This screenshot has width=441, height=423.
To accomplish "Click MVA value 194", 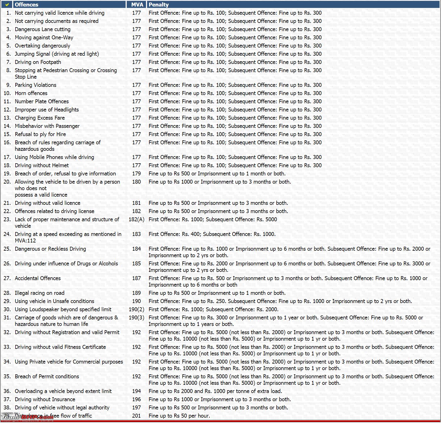I will 137,391.
